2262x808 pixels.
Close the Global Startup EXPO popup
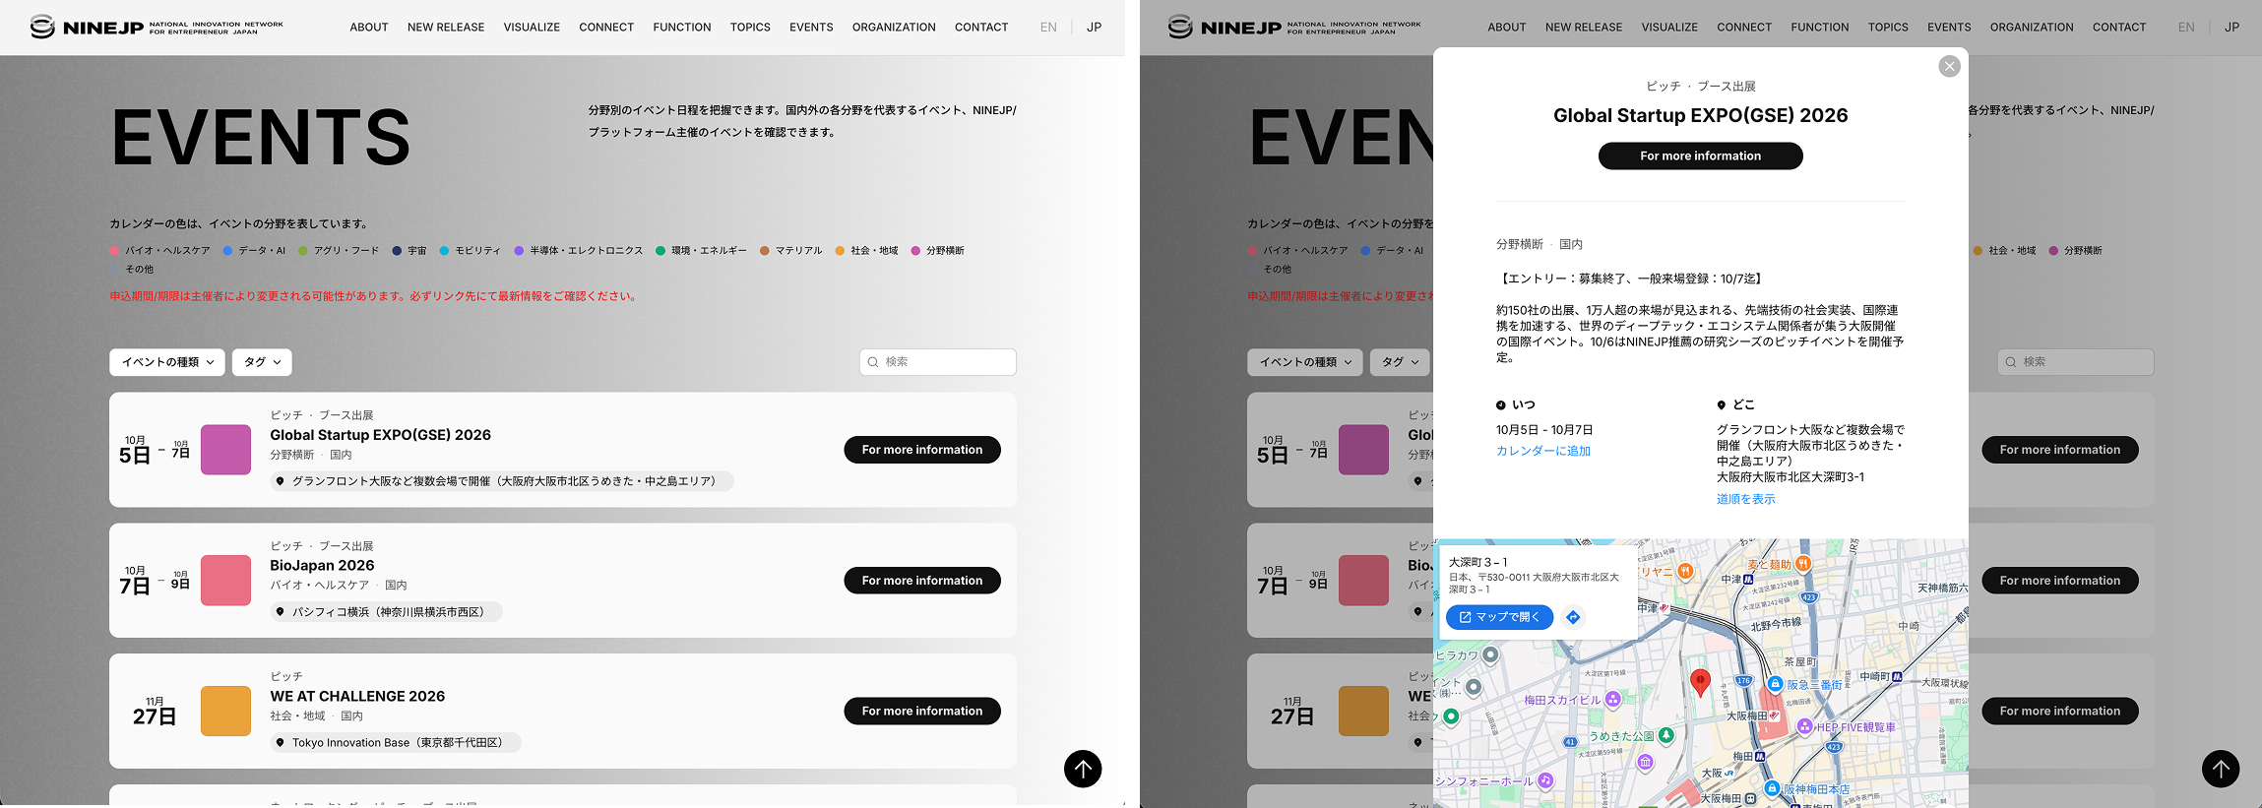coord(1949,66)
